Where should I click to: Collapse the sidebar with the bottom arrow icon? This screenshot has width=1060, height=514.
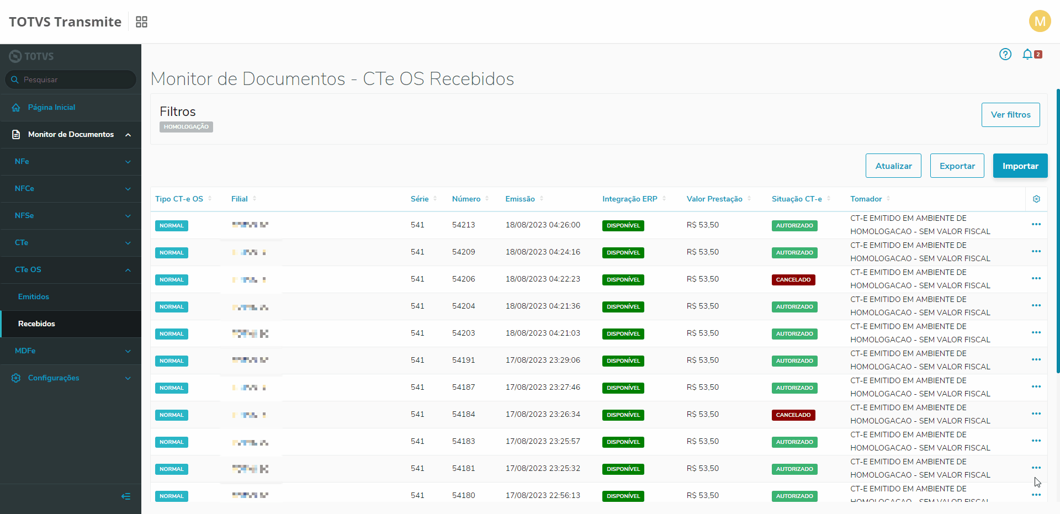tap(126, 496)
